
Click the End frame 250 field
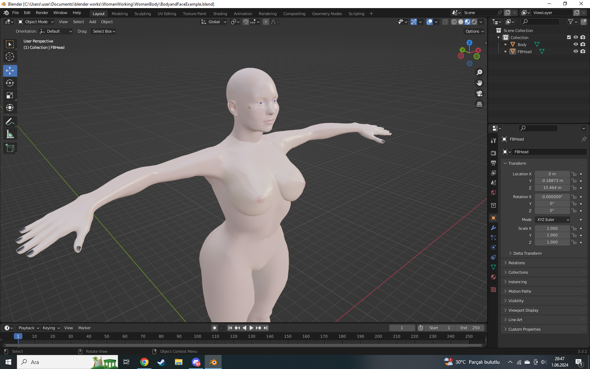click(470, 328)
